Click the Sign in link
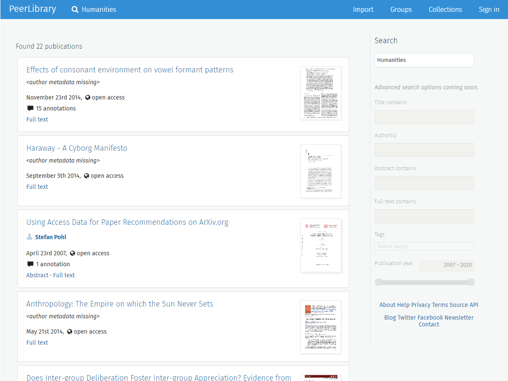This screenshot has height=381, width=508. click(489, 9)
